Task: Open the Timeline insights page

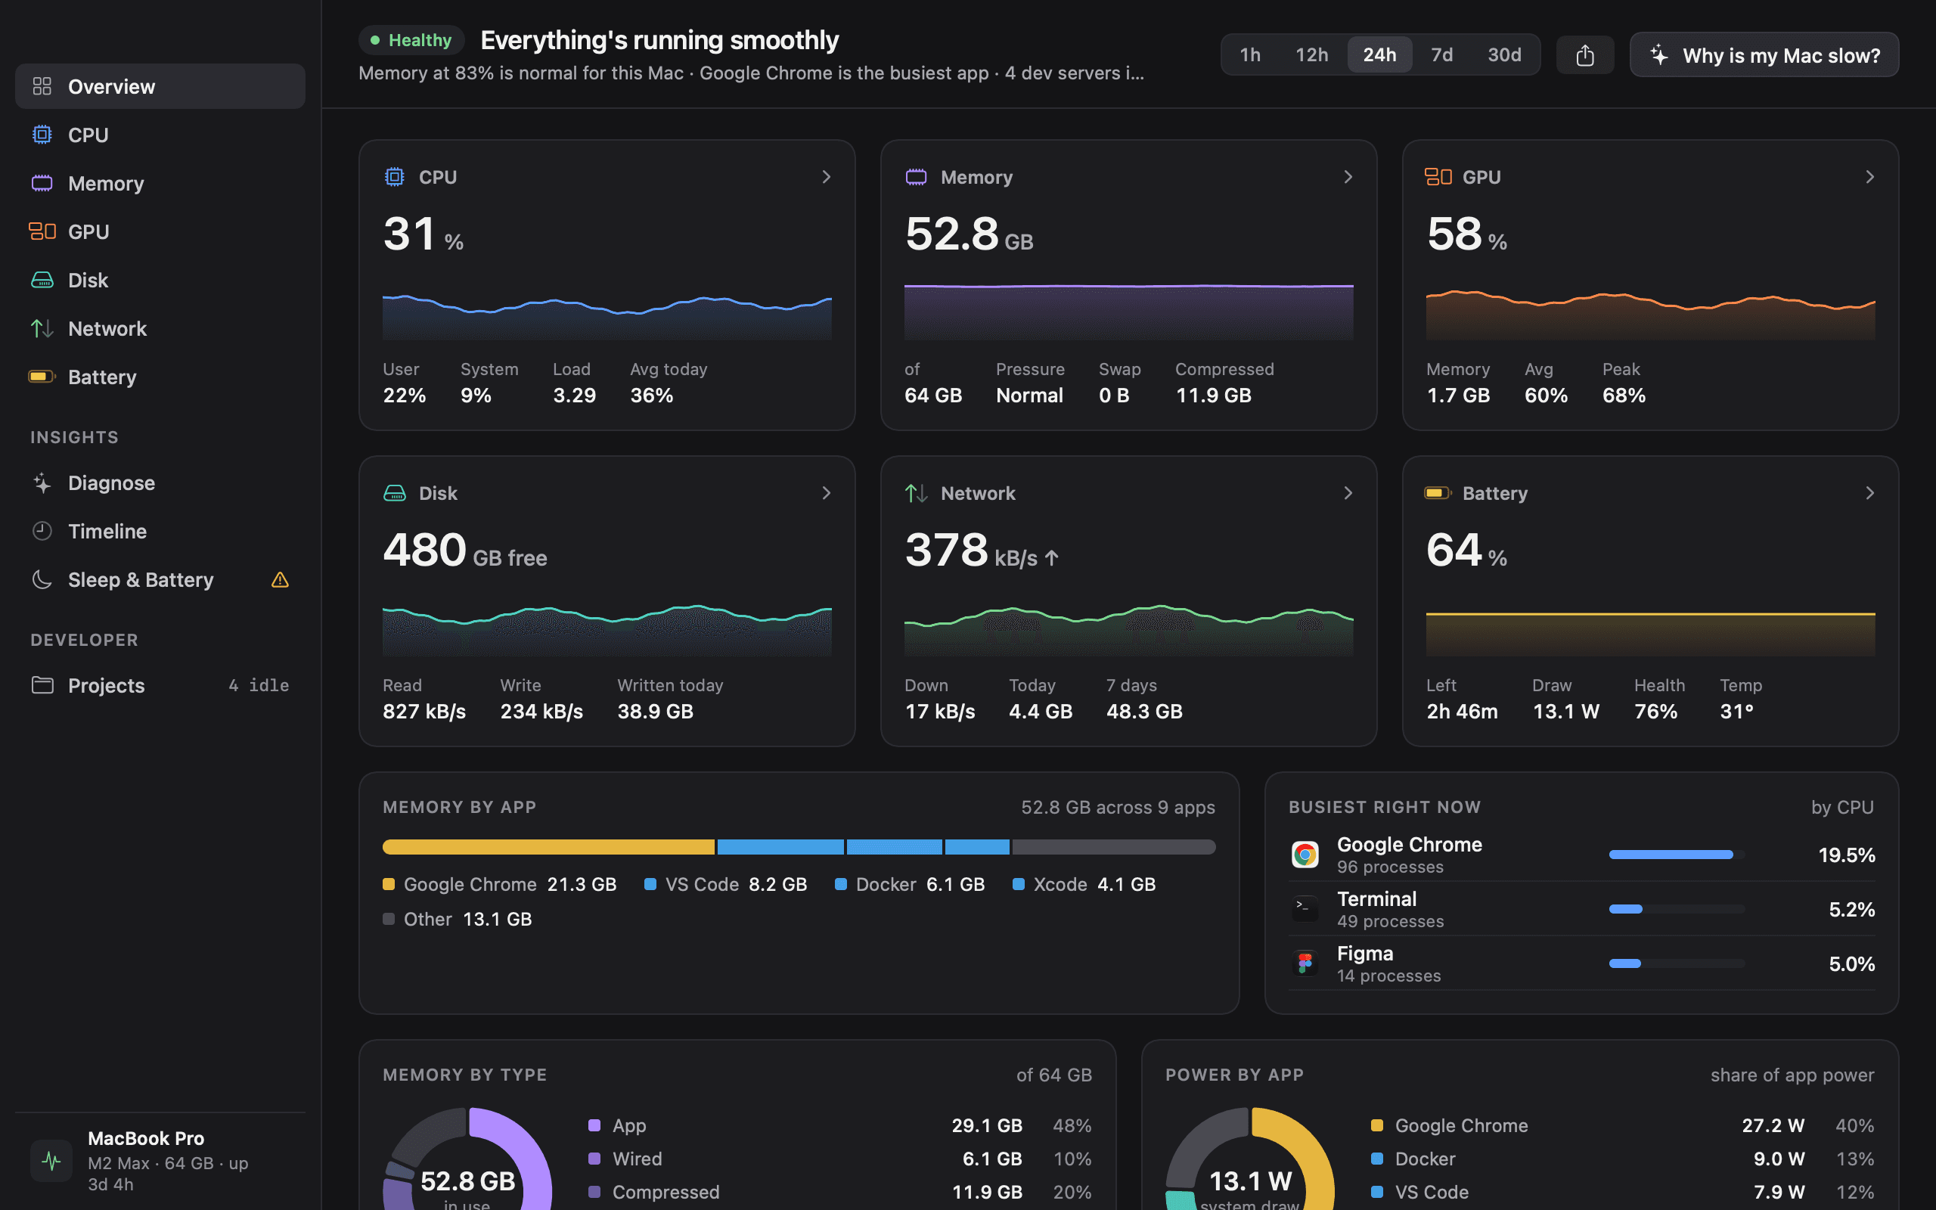Action: click(x=160, y=531)
